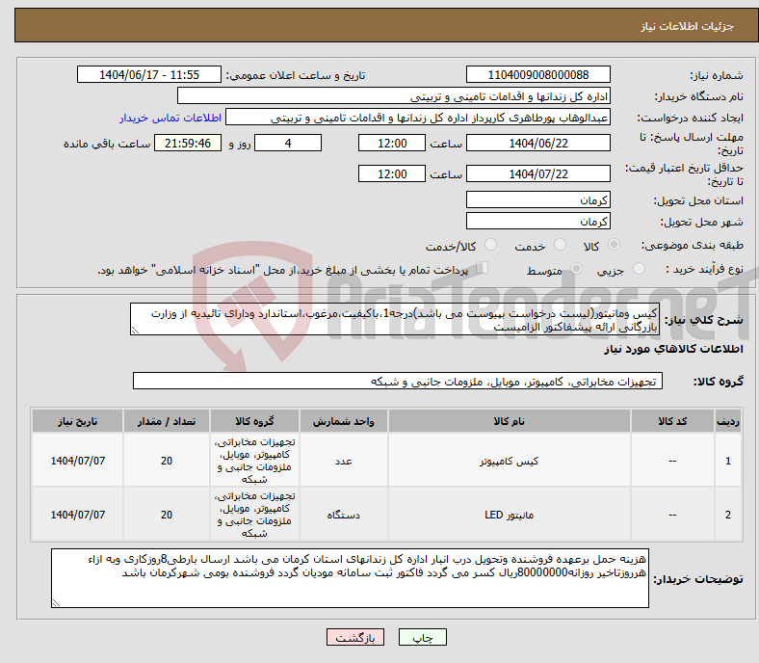Viewport: 759px width, 663px height.
Task: Click the buyer organization name field
Action: [394, 96]
